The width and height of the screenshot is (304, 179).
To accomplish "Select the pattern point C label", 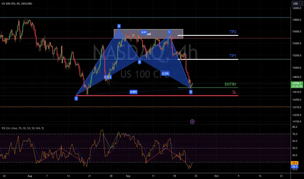I will tap(169, 32).
